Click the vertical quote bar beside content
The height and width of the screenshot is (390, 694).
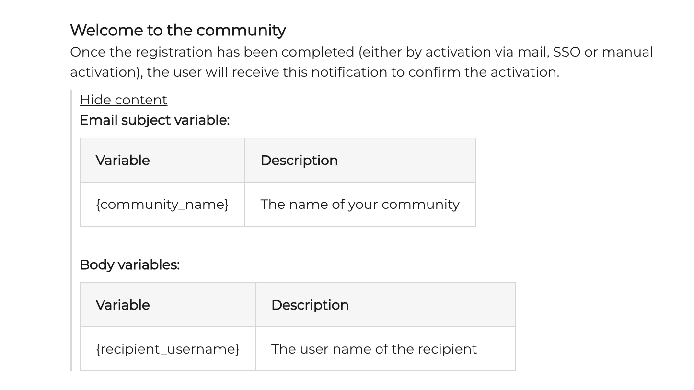(71, 230)
